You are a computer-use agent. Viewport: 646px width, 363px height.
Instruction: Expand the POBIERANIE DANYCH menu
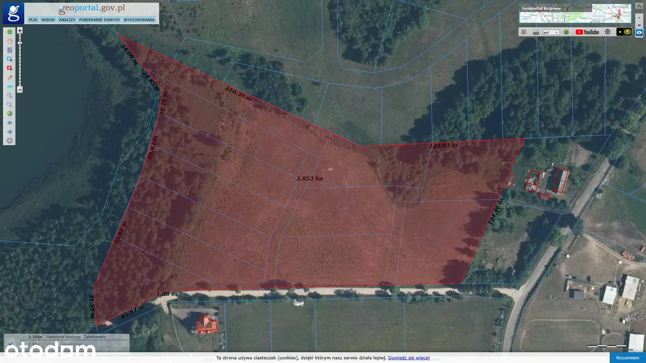(99, 20)
